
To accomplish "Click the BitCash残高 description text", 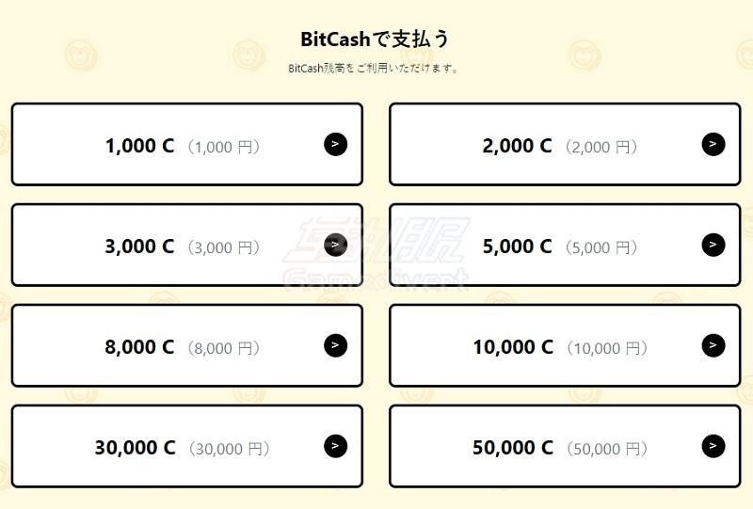I will coord(373,68).
